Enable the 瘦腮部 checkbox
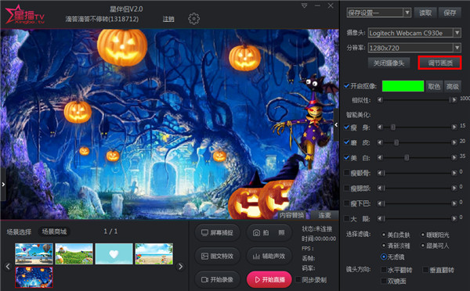470x291 pixels. (347, 189)
